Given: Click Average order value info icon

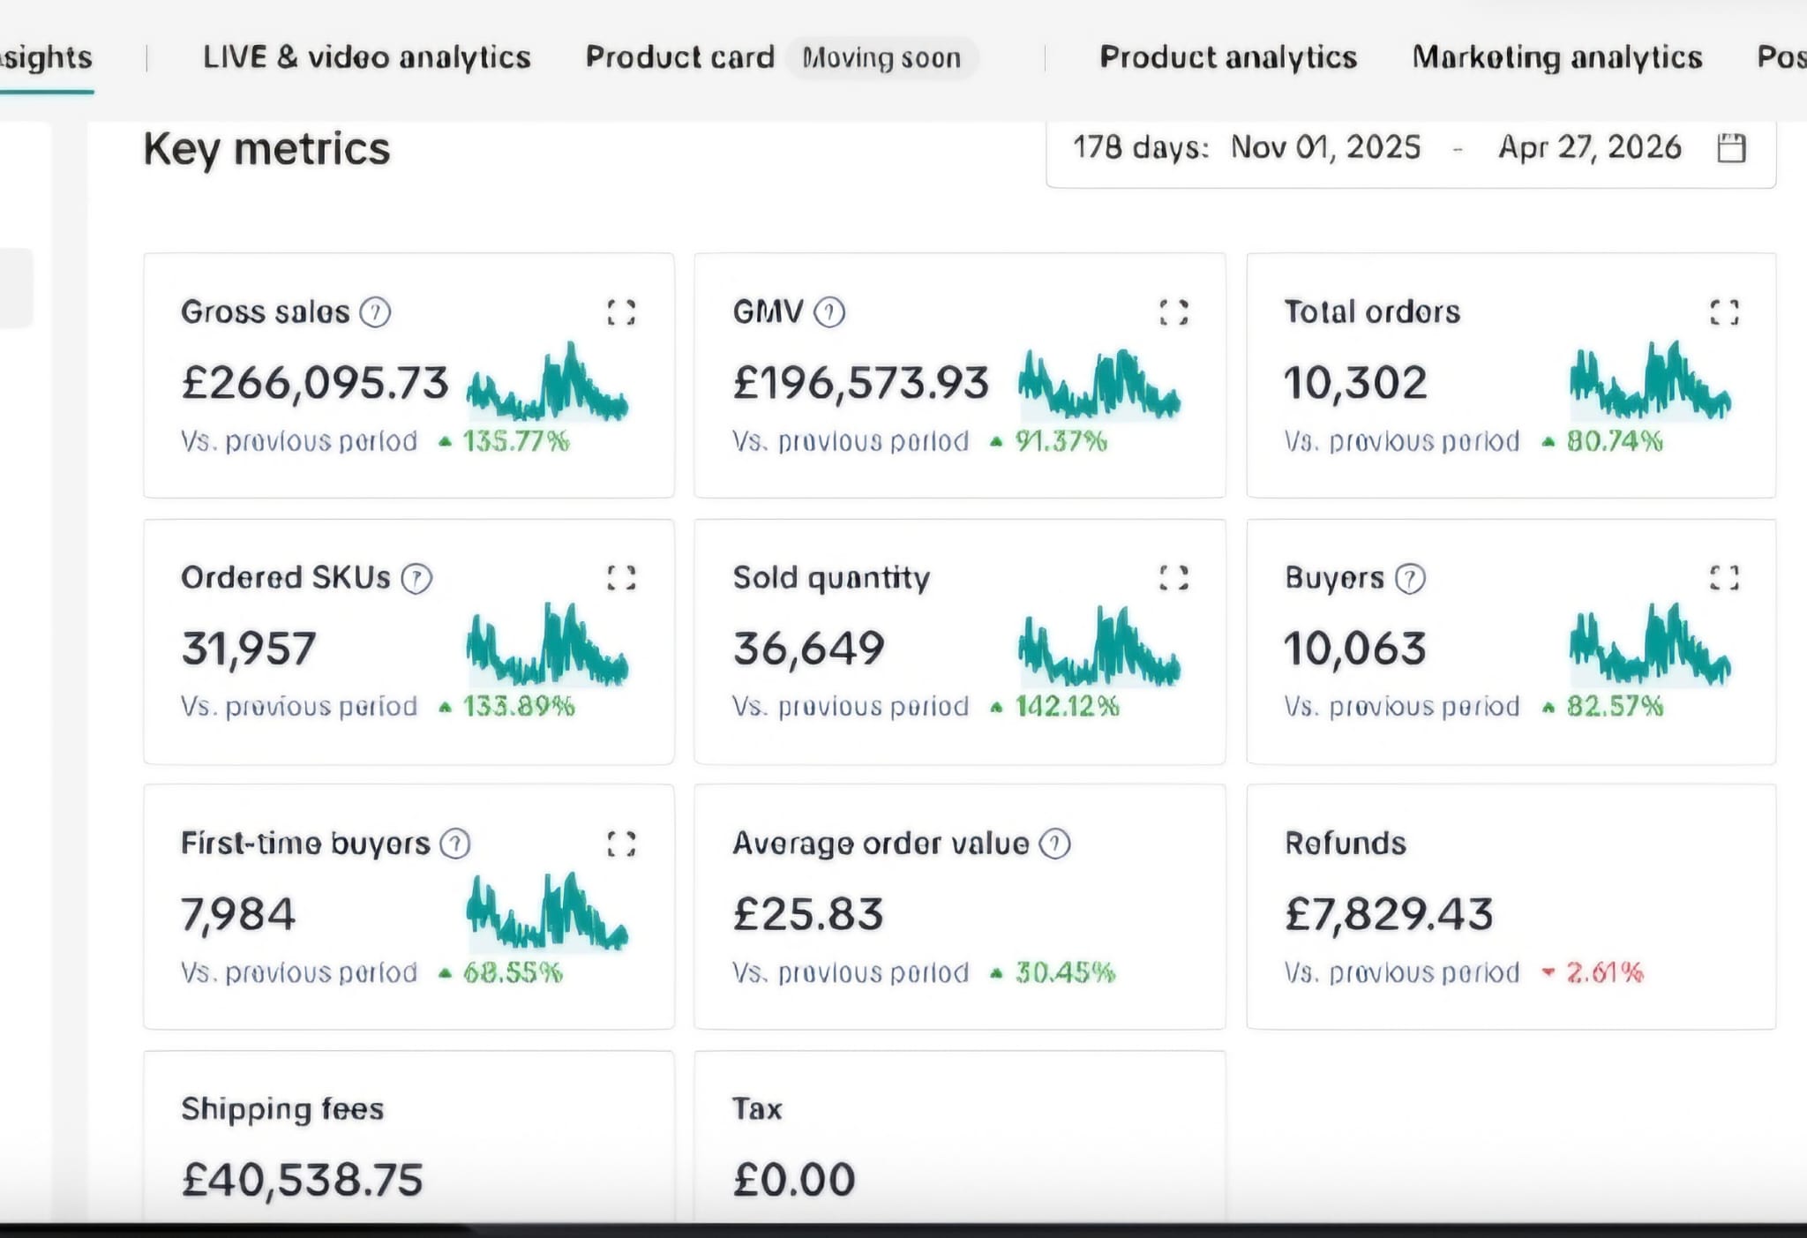Looking at the screenshot, I should [1054, 844].
